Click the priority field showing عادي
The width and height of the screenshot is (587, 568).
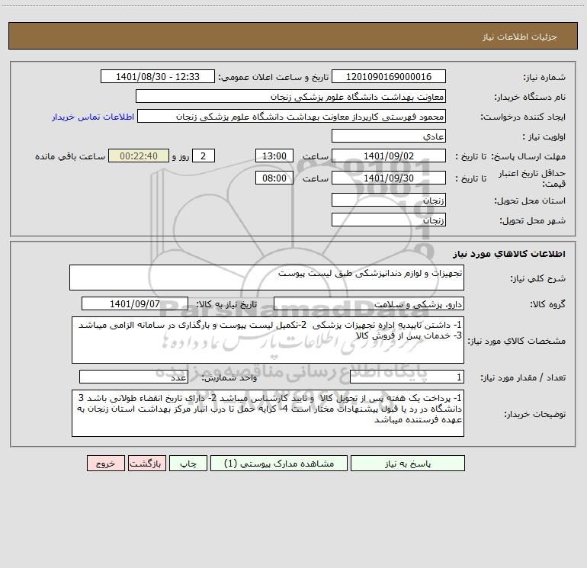[x=389, y=136]
